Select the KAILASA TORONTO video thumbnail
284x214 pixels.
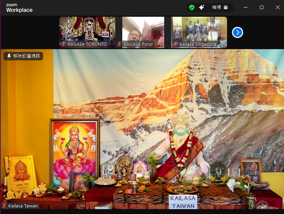tap(87, 30)
